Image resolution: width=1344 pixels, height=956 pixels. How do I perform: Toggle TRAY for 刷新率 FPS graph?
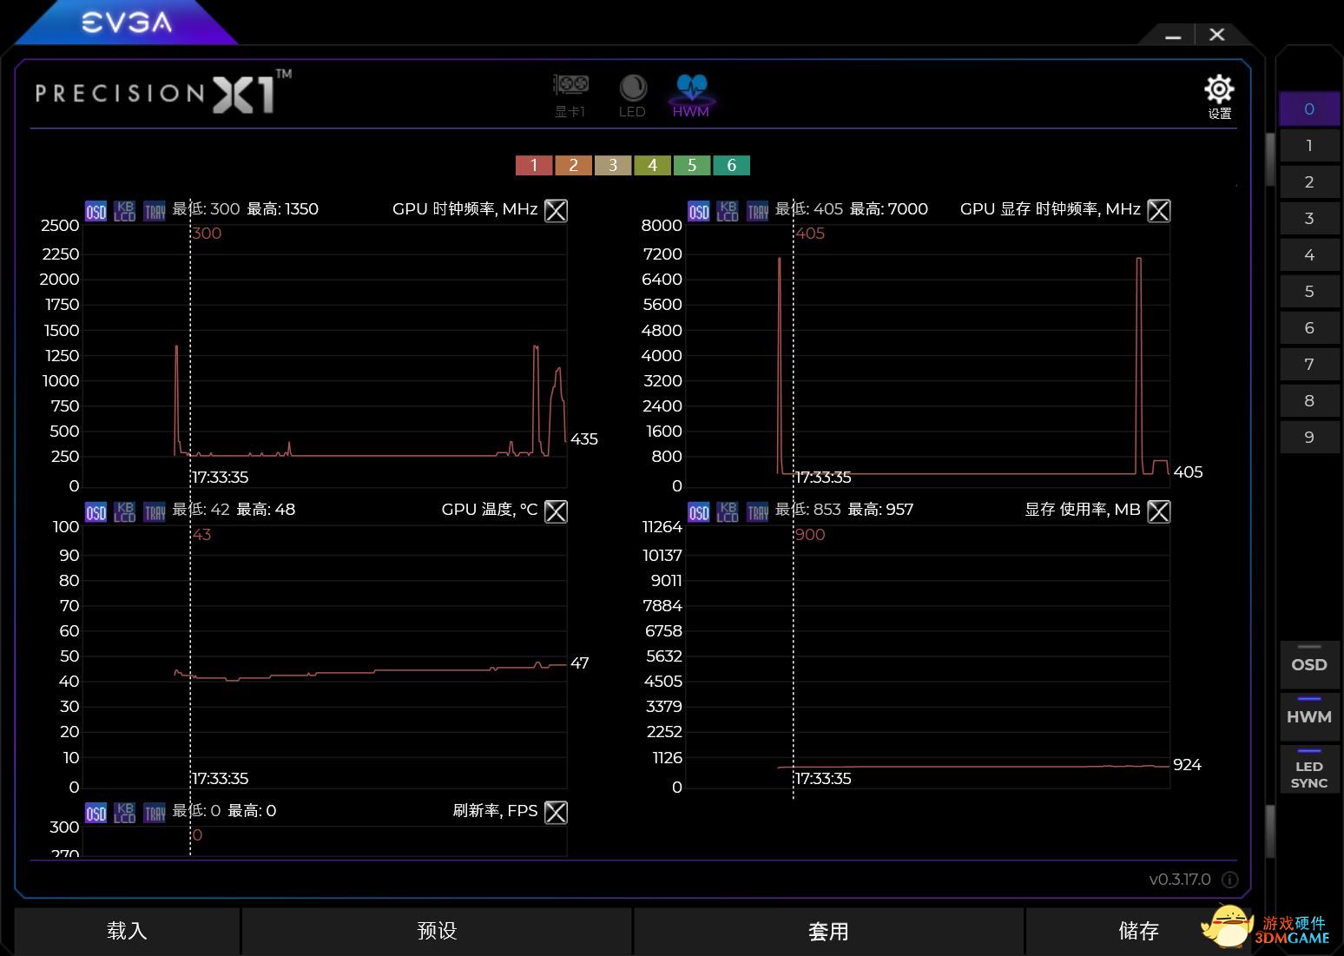click(155, 813)
